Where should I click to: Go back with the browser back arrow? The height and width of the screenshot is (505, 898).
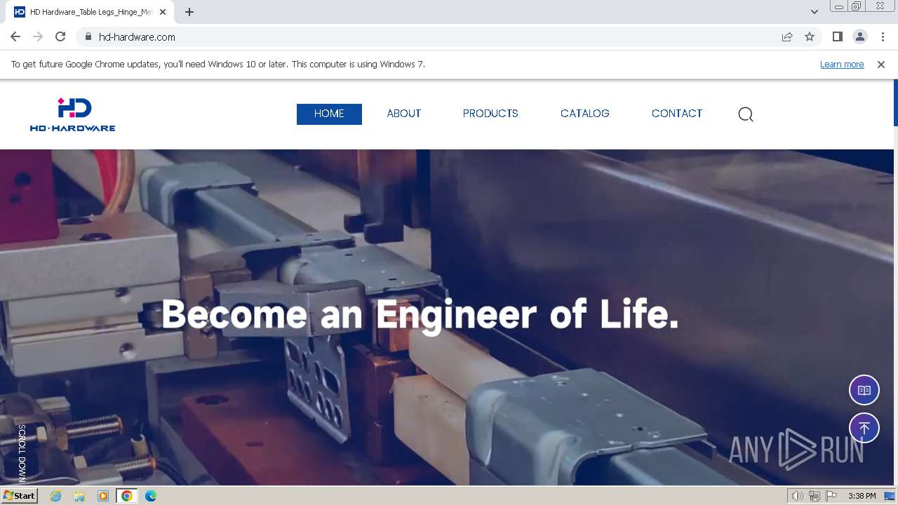coord(15,37)
